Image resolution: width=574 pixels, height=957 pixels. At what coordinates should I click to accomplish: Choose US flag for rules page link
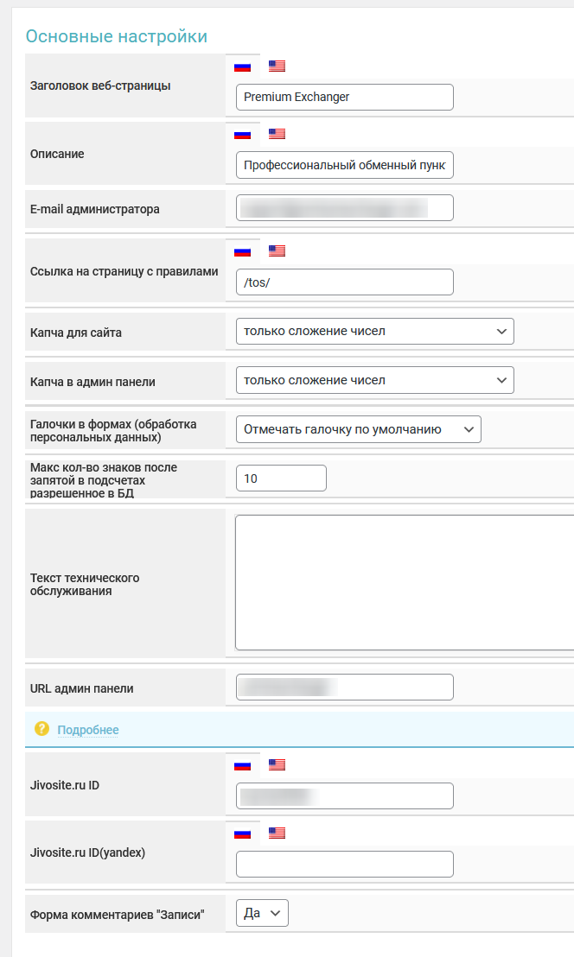point(277,251)
